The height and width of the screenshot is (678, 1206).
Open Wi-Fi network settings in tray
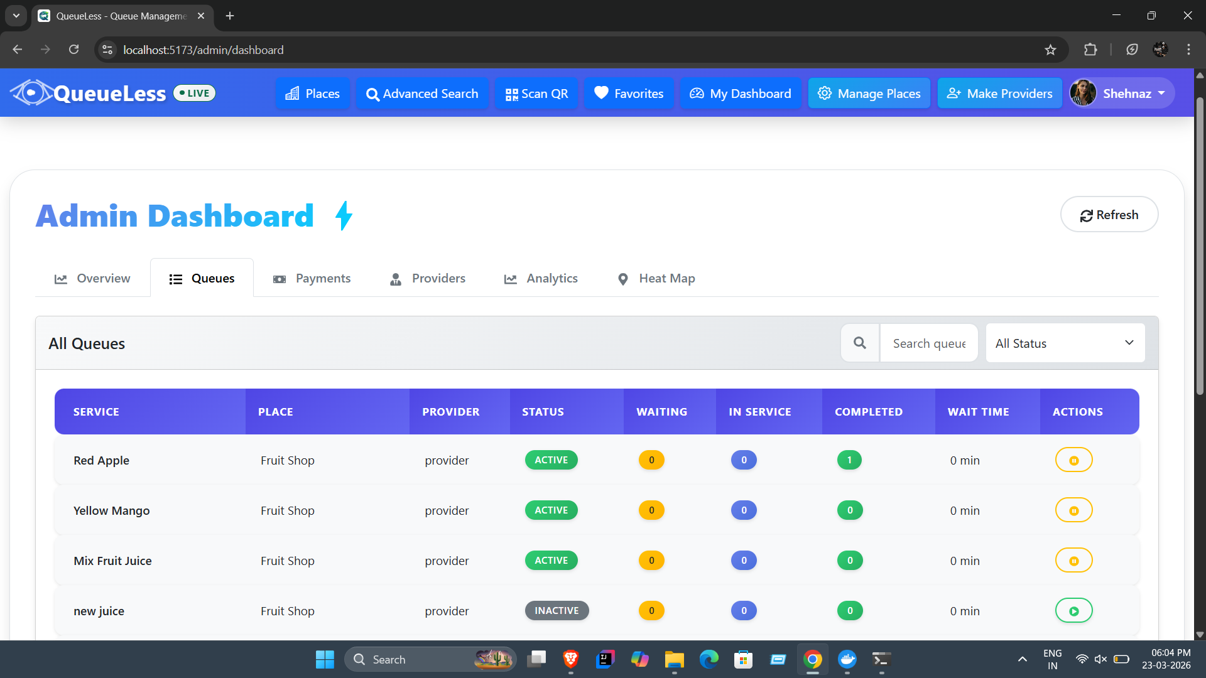(1082, 659)
